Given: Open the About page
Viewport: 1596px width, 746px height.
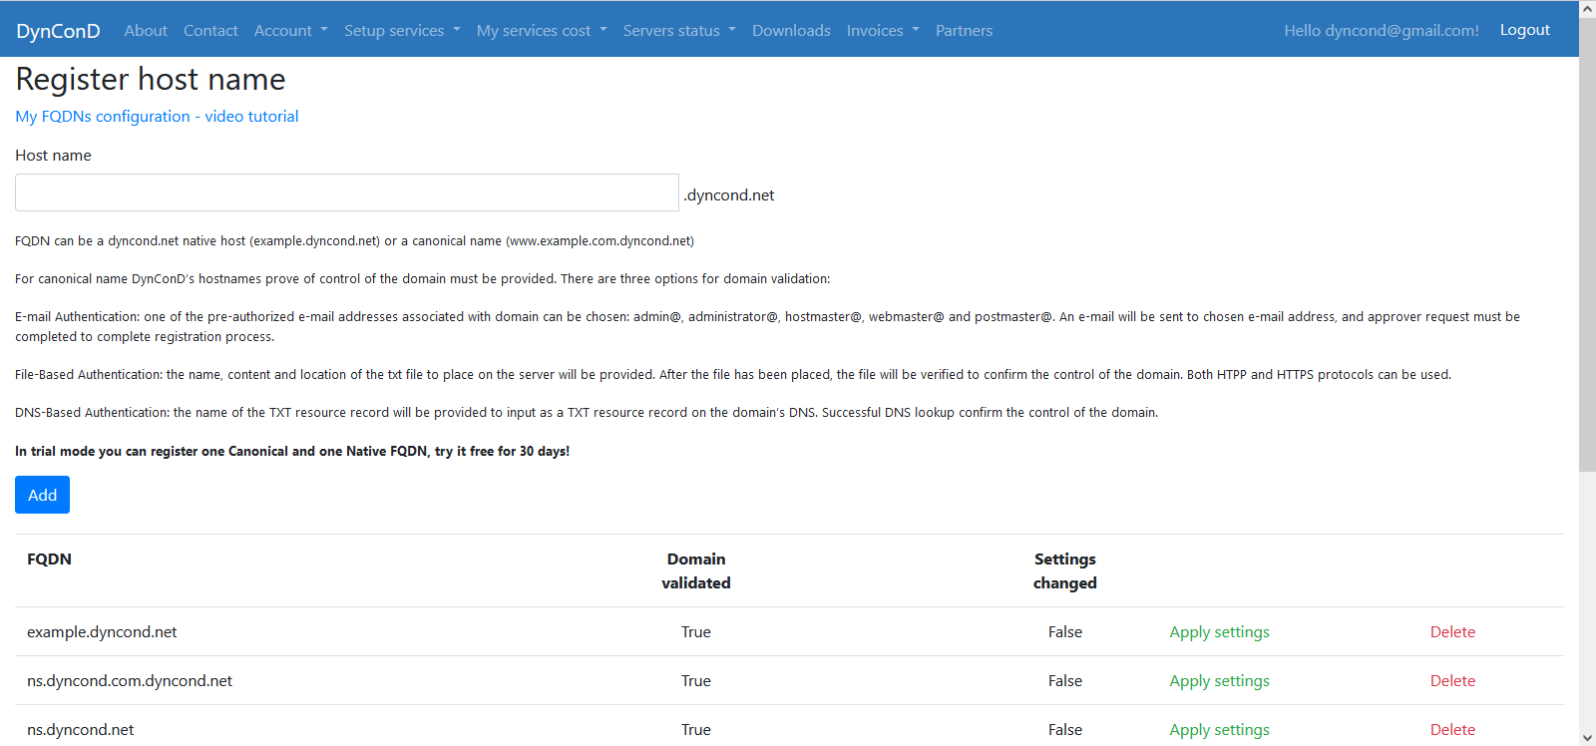Looking at the screenshot, I should (146, 31).
